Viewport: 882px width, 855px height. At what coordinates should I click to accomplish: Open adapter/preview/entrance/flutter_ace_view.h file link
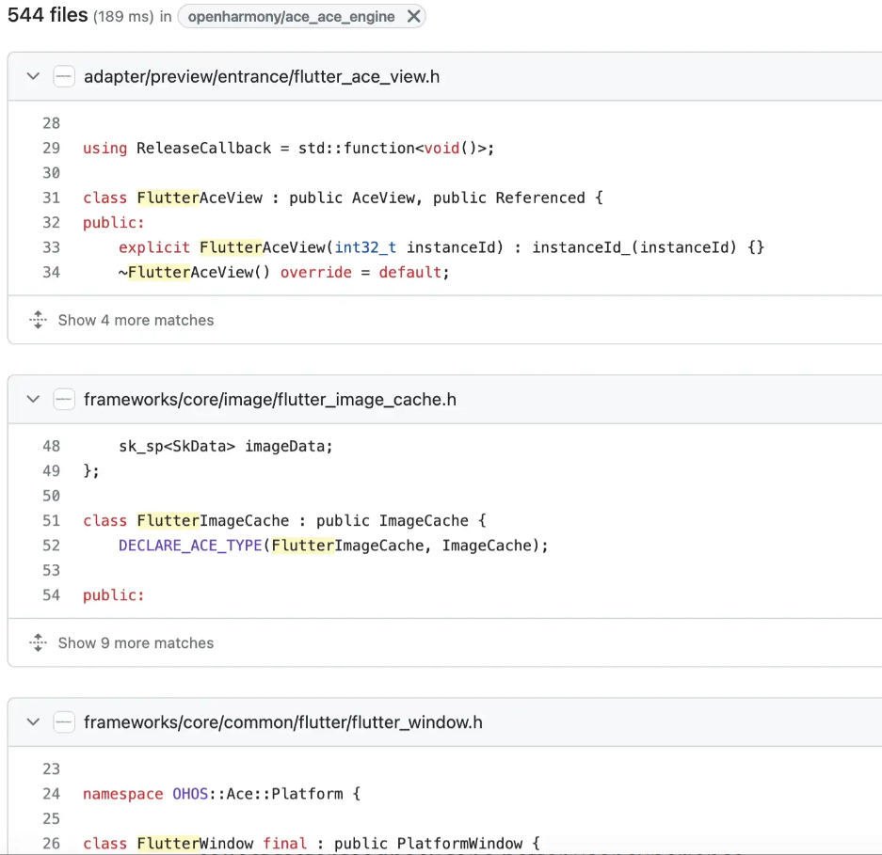coord(261,76)
